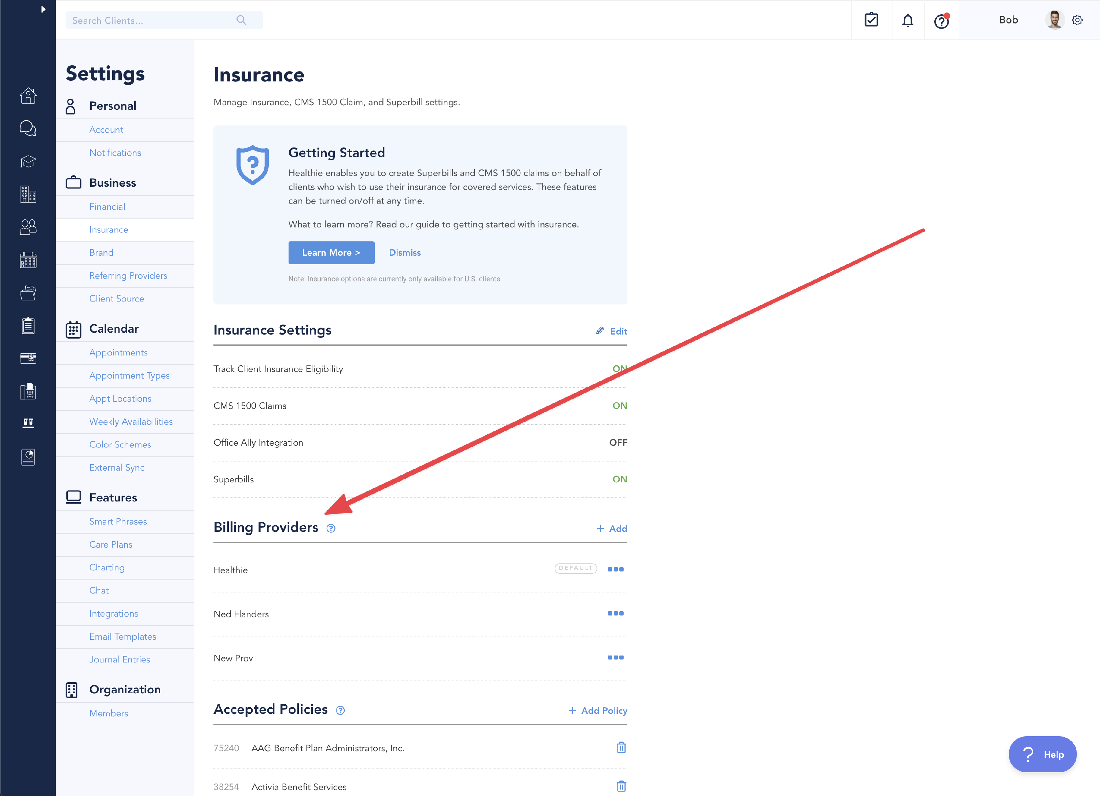The image size is (1100, 796).
Task: Open the documents folder icon in sidebar
Action: pos(28,293)
